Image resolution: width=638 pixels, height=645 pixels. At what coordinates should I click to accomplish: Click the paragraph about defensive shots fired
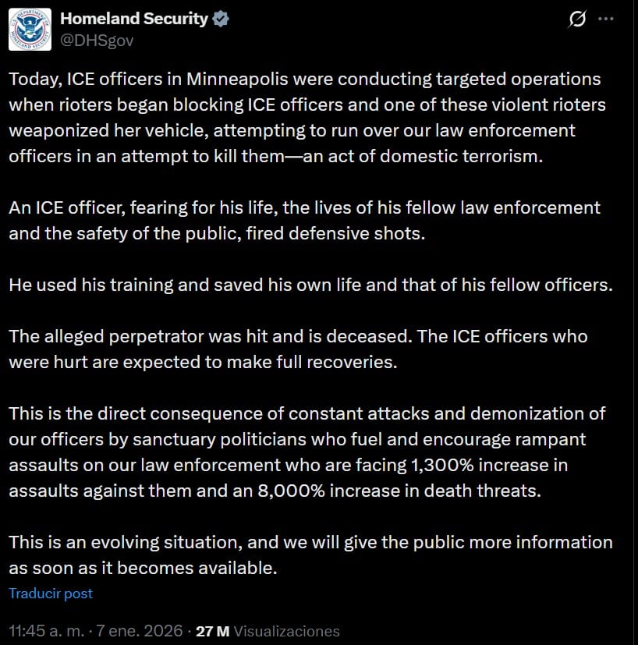(304, 220)
